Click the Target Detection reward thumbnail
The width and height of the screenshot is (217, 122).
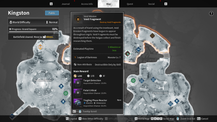pyautogui.click(x=78, y=83)
